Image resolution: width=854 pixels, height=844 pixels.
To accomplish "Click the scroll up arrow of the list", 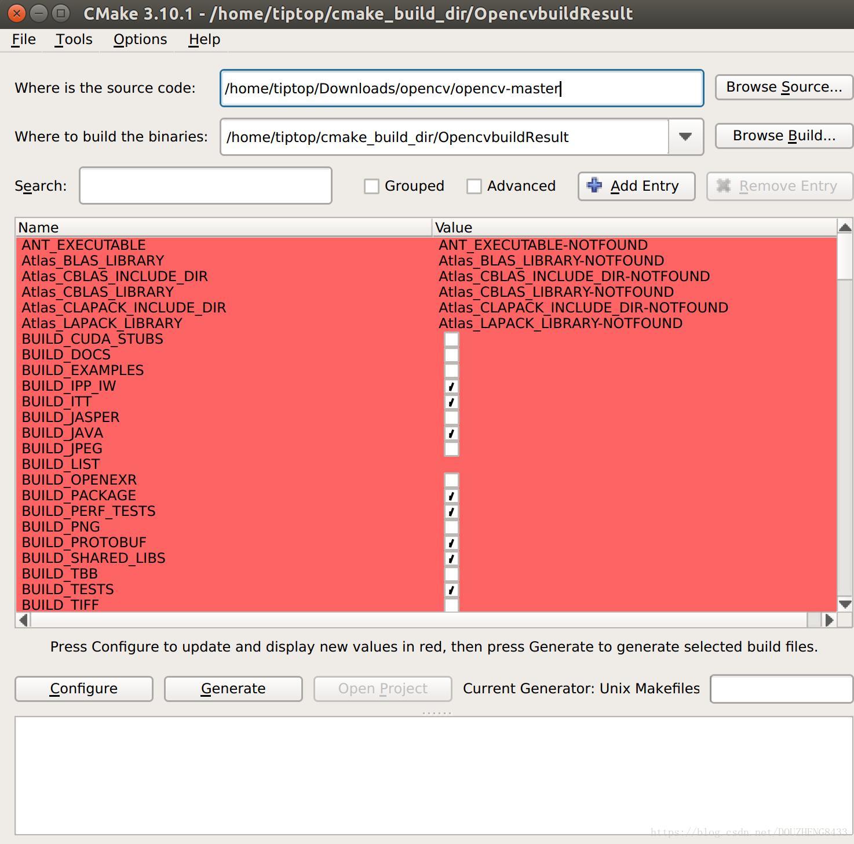I will pyautogui.click(x=845, y=227).
